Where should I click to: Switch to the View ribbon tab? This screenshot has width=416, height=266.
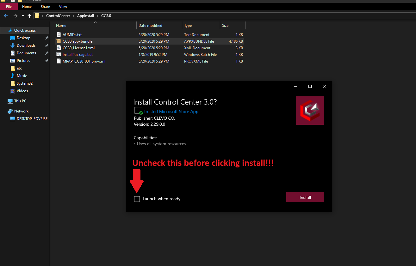pyautogui.click(x=63, y=7)
